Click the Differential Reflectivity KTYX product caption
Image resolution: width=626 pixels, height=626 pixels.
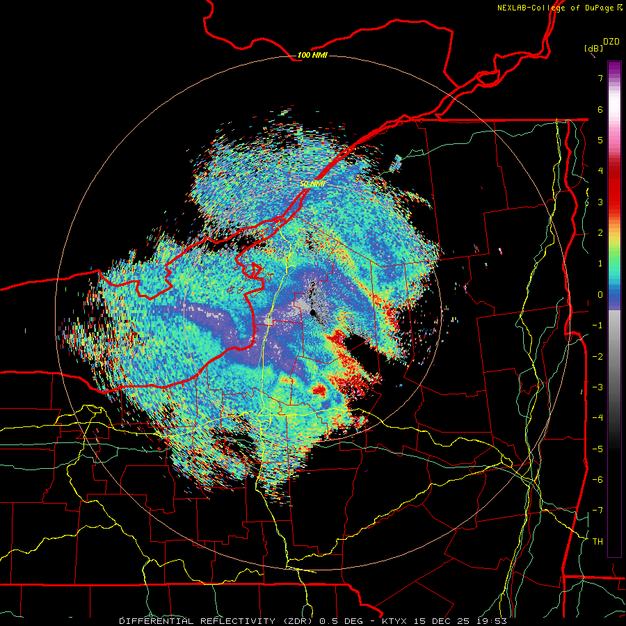[x=313, y=621]
